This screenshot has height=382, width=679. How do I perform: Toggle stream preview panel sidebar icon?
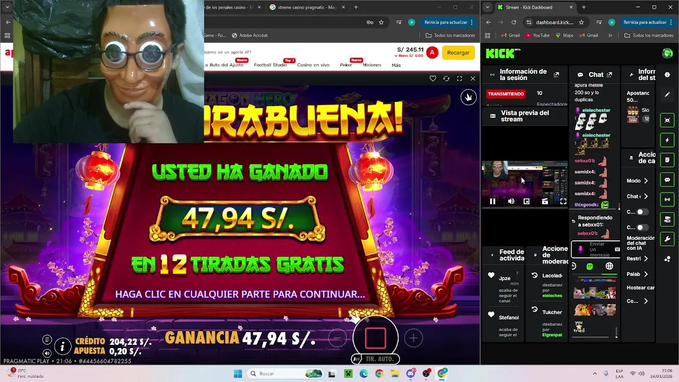[667, 120]
